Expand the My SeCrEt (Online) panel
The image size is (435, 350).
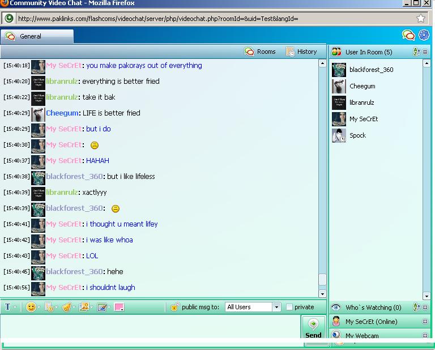pos(425,322)
